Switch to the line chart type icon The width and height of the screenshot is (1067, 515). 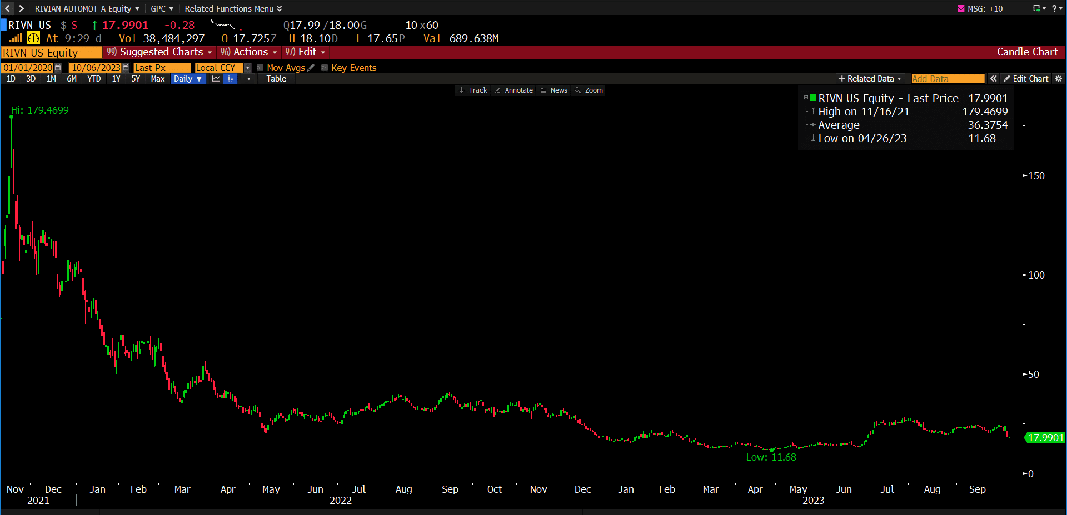[216, 79]
